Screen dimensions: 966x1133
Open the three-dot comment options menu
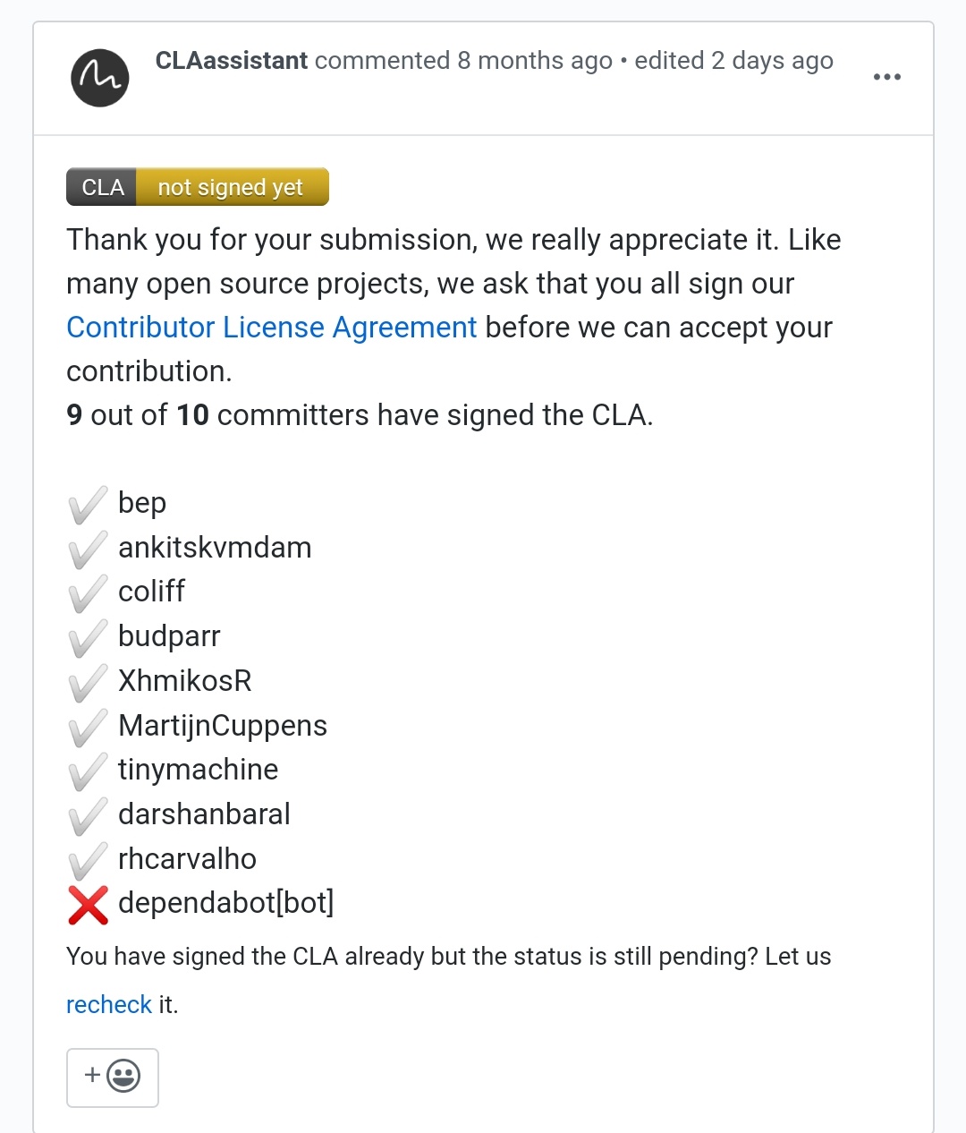click(886, 77)
